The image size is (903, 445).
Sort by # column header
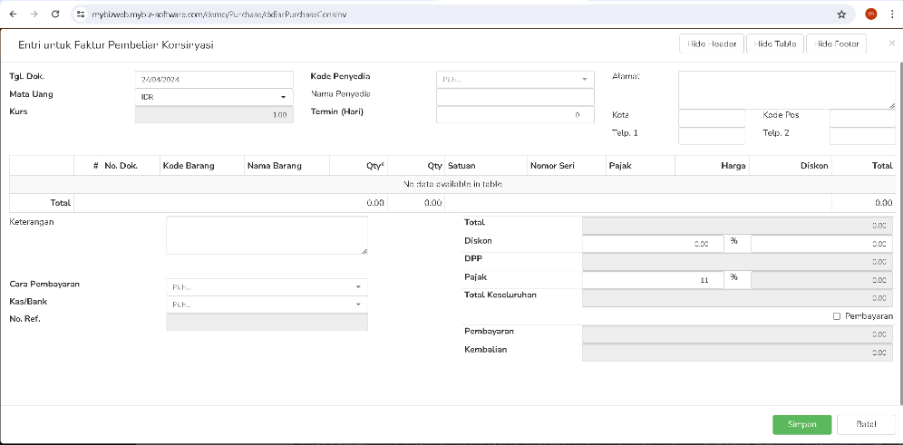[x=88, y=166]
